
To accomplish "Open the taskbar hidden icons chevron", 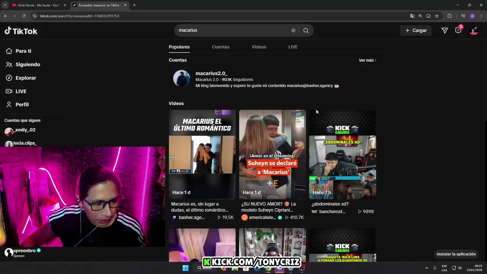I will [x=427, y=268].
